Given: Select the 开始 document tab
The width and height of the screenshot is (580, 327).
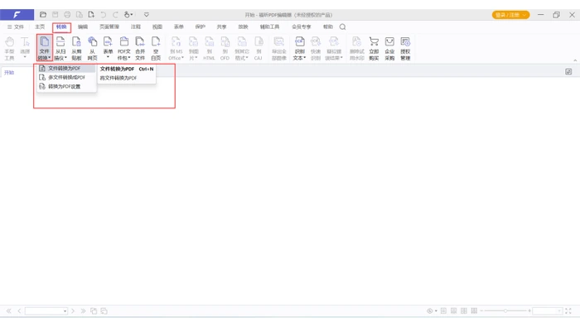Looking at the screenshot, I should pyautogui.click(x=9, y=72).
